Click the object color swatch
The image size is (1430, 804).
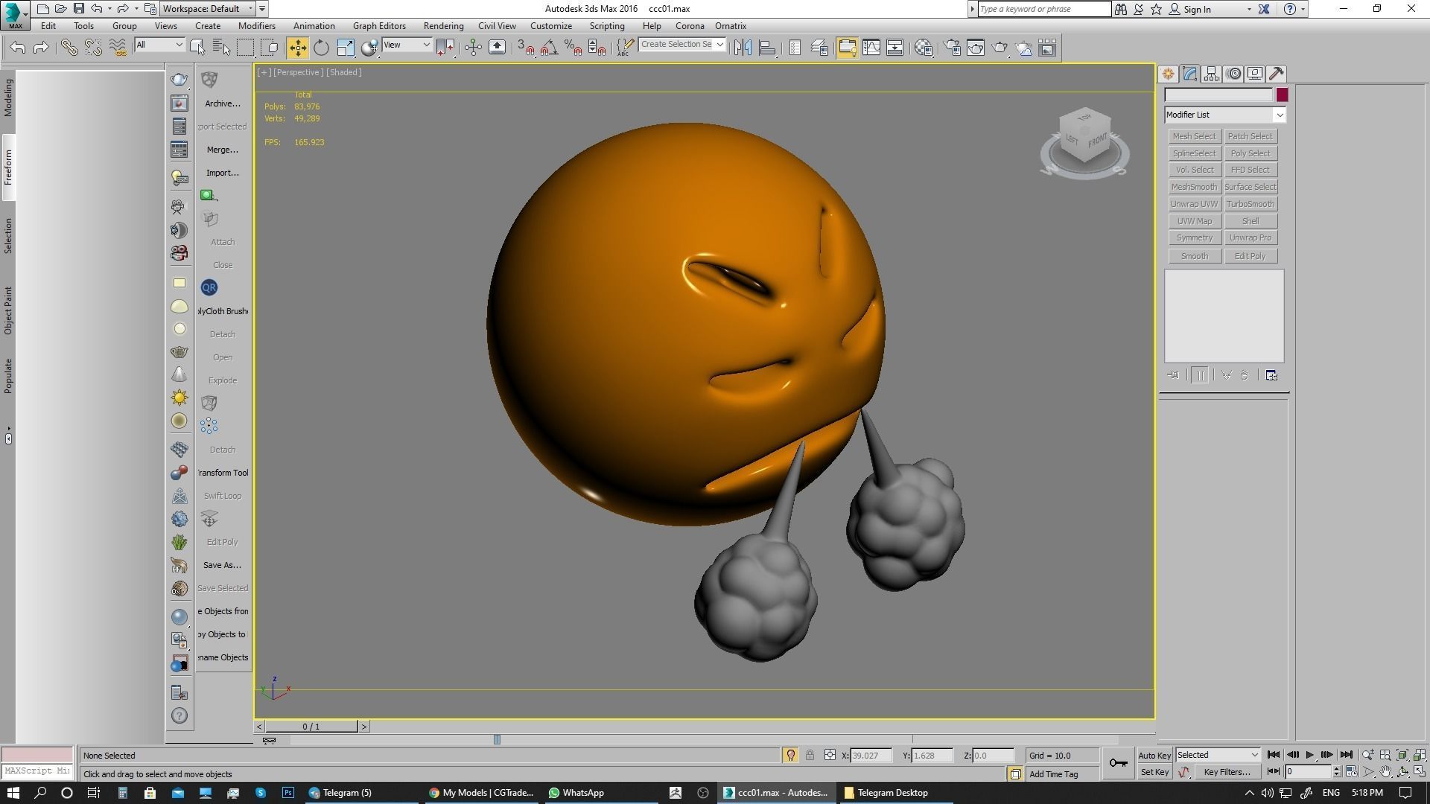tap(1282, 95)
